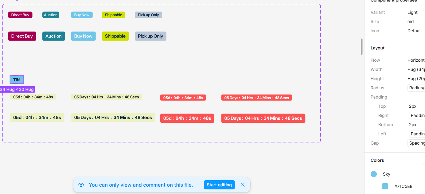Select the large red Days/Hrs/Mins/Secs countdown badge
This screenshot has width=425, height=194.
(x=263, y=118)
